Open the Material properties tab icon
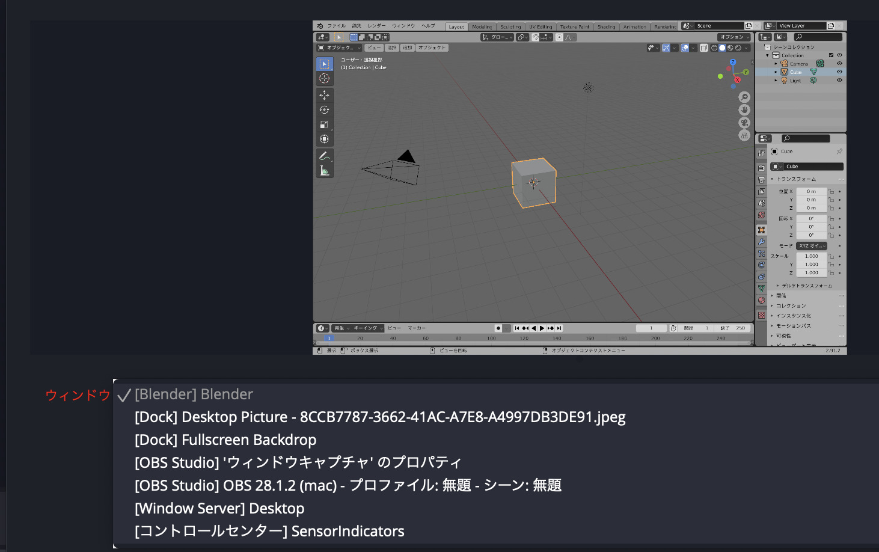The width and height of the screenshot is (879, 552). (x=762, y=300)
